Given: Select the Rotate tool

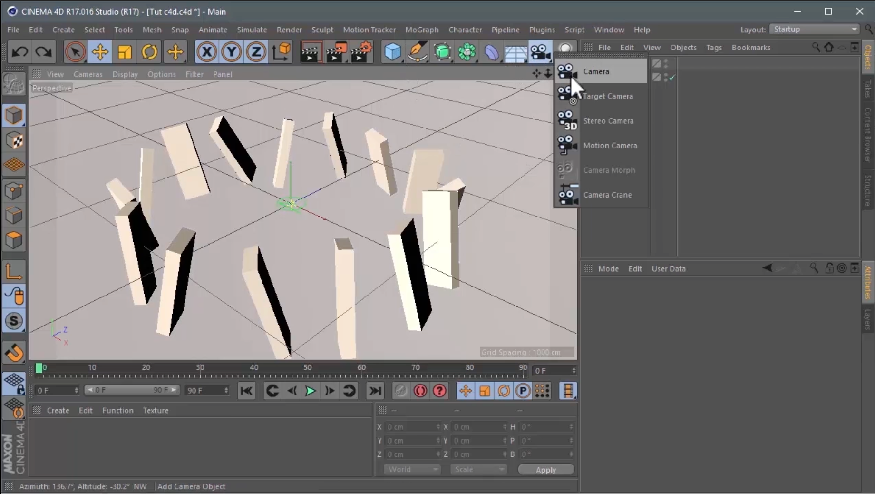Looking at the screenshot, I should [x=149, y=52].
